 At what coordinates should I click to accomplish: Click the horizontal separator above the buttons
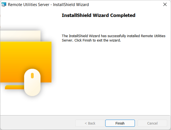click(x=85, y=115)
